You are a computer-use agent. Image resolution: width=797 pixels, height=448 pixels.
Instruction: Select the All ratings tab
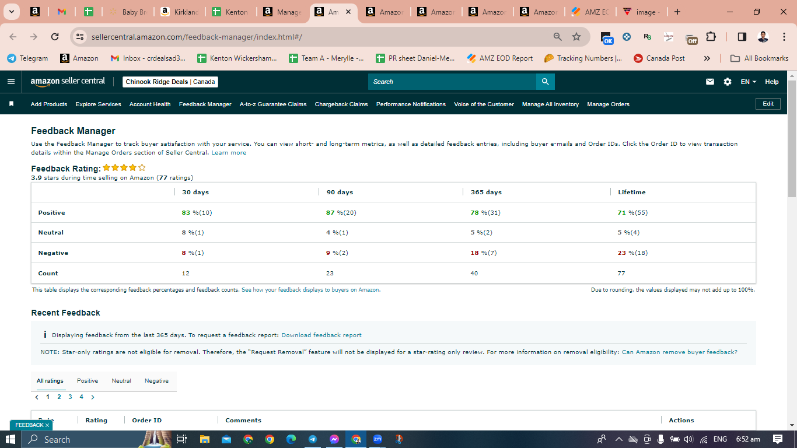50,381
